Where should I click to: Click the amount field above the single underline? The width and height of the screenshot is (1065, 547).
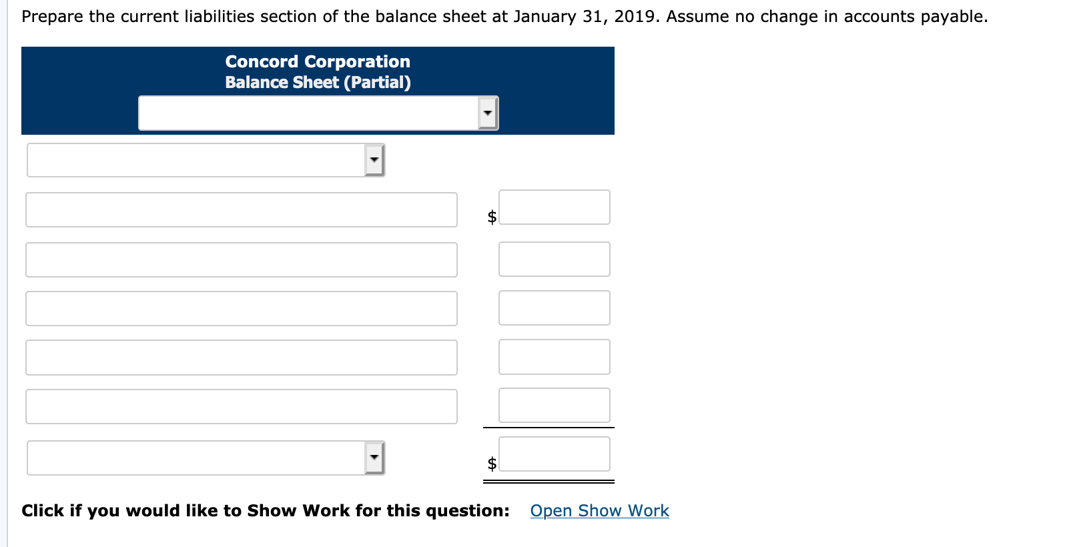(x=554, y=405)
